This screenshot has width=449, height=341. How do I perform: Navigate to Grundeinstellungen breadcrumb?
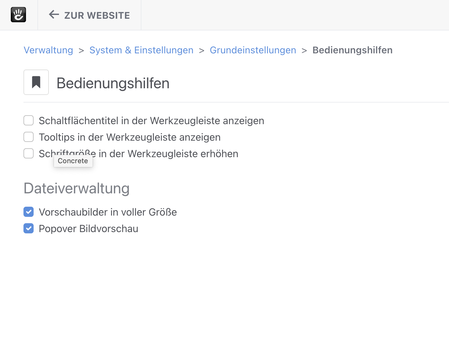point(253,50)
